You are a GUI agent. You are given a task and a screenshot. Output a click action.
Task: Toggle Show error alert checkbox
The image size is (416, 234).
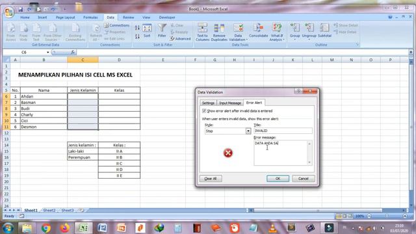[204, 111]
